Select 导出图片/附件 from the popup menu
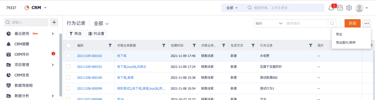Screen dimensions: 375x100 [346, 42]
